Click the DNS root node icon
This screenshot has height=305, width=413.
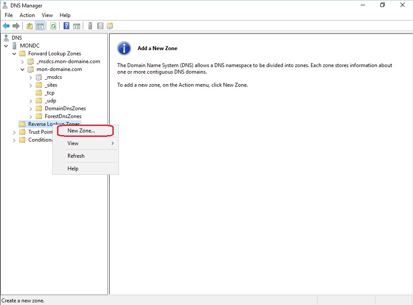click(7, 37)
